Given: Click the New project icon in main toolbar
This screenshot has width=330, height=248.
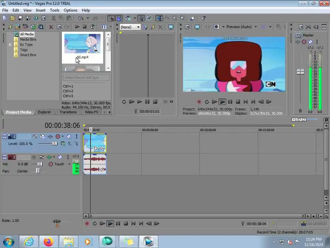Looking at the screenshot, I should coord(5,18).
